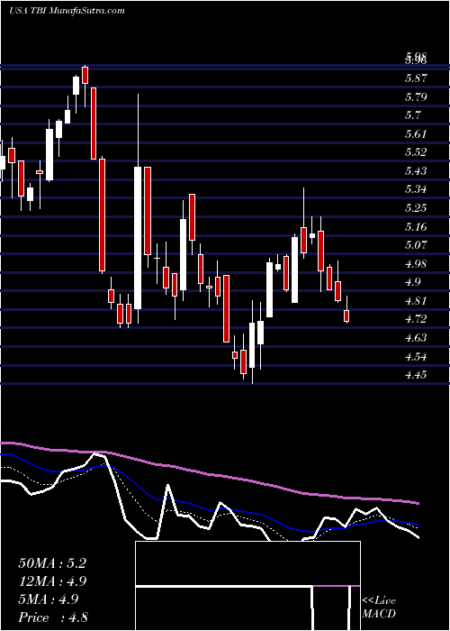Click the MACD histogram box at bottom

click(247, 586)
